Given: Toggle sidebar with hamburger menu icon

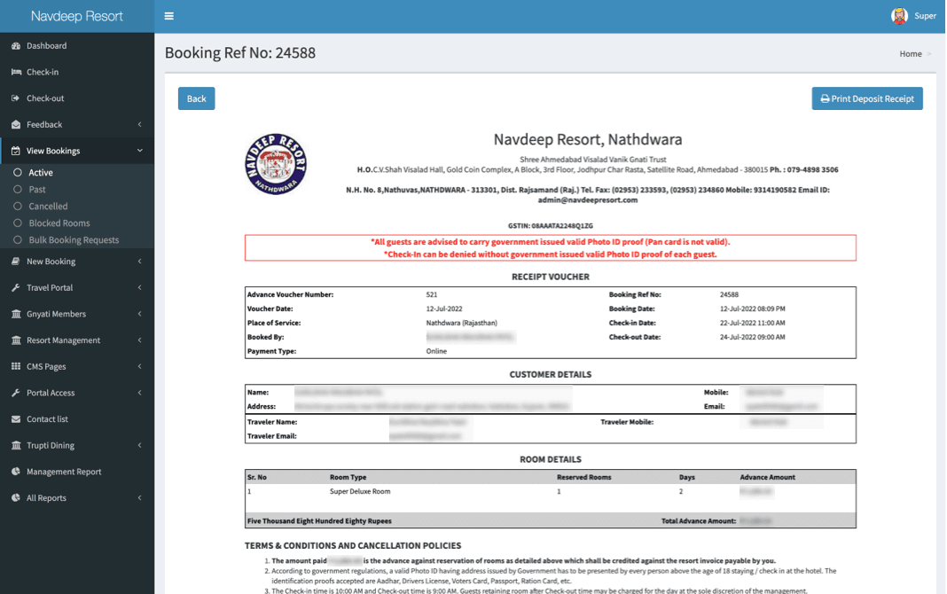Looking at the screenshot, I should click(169, 16).
